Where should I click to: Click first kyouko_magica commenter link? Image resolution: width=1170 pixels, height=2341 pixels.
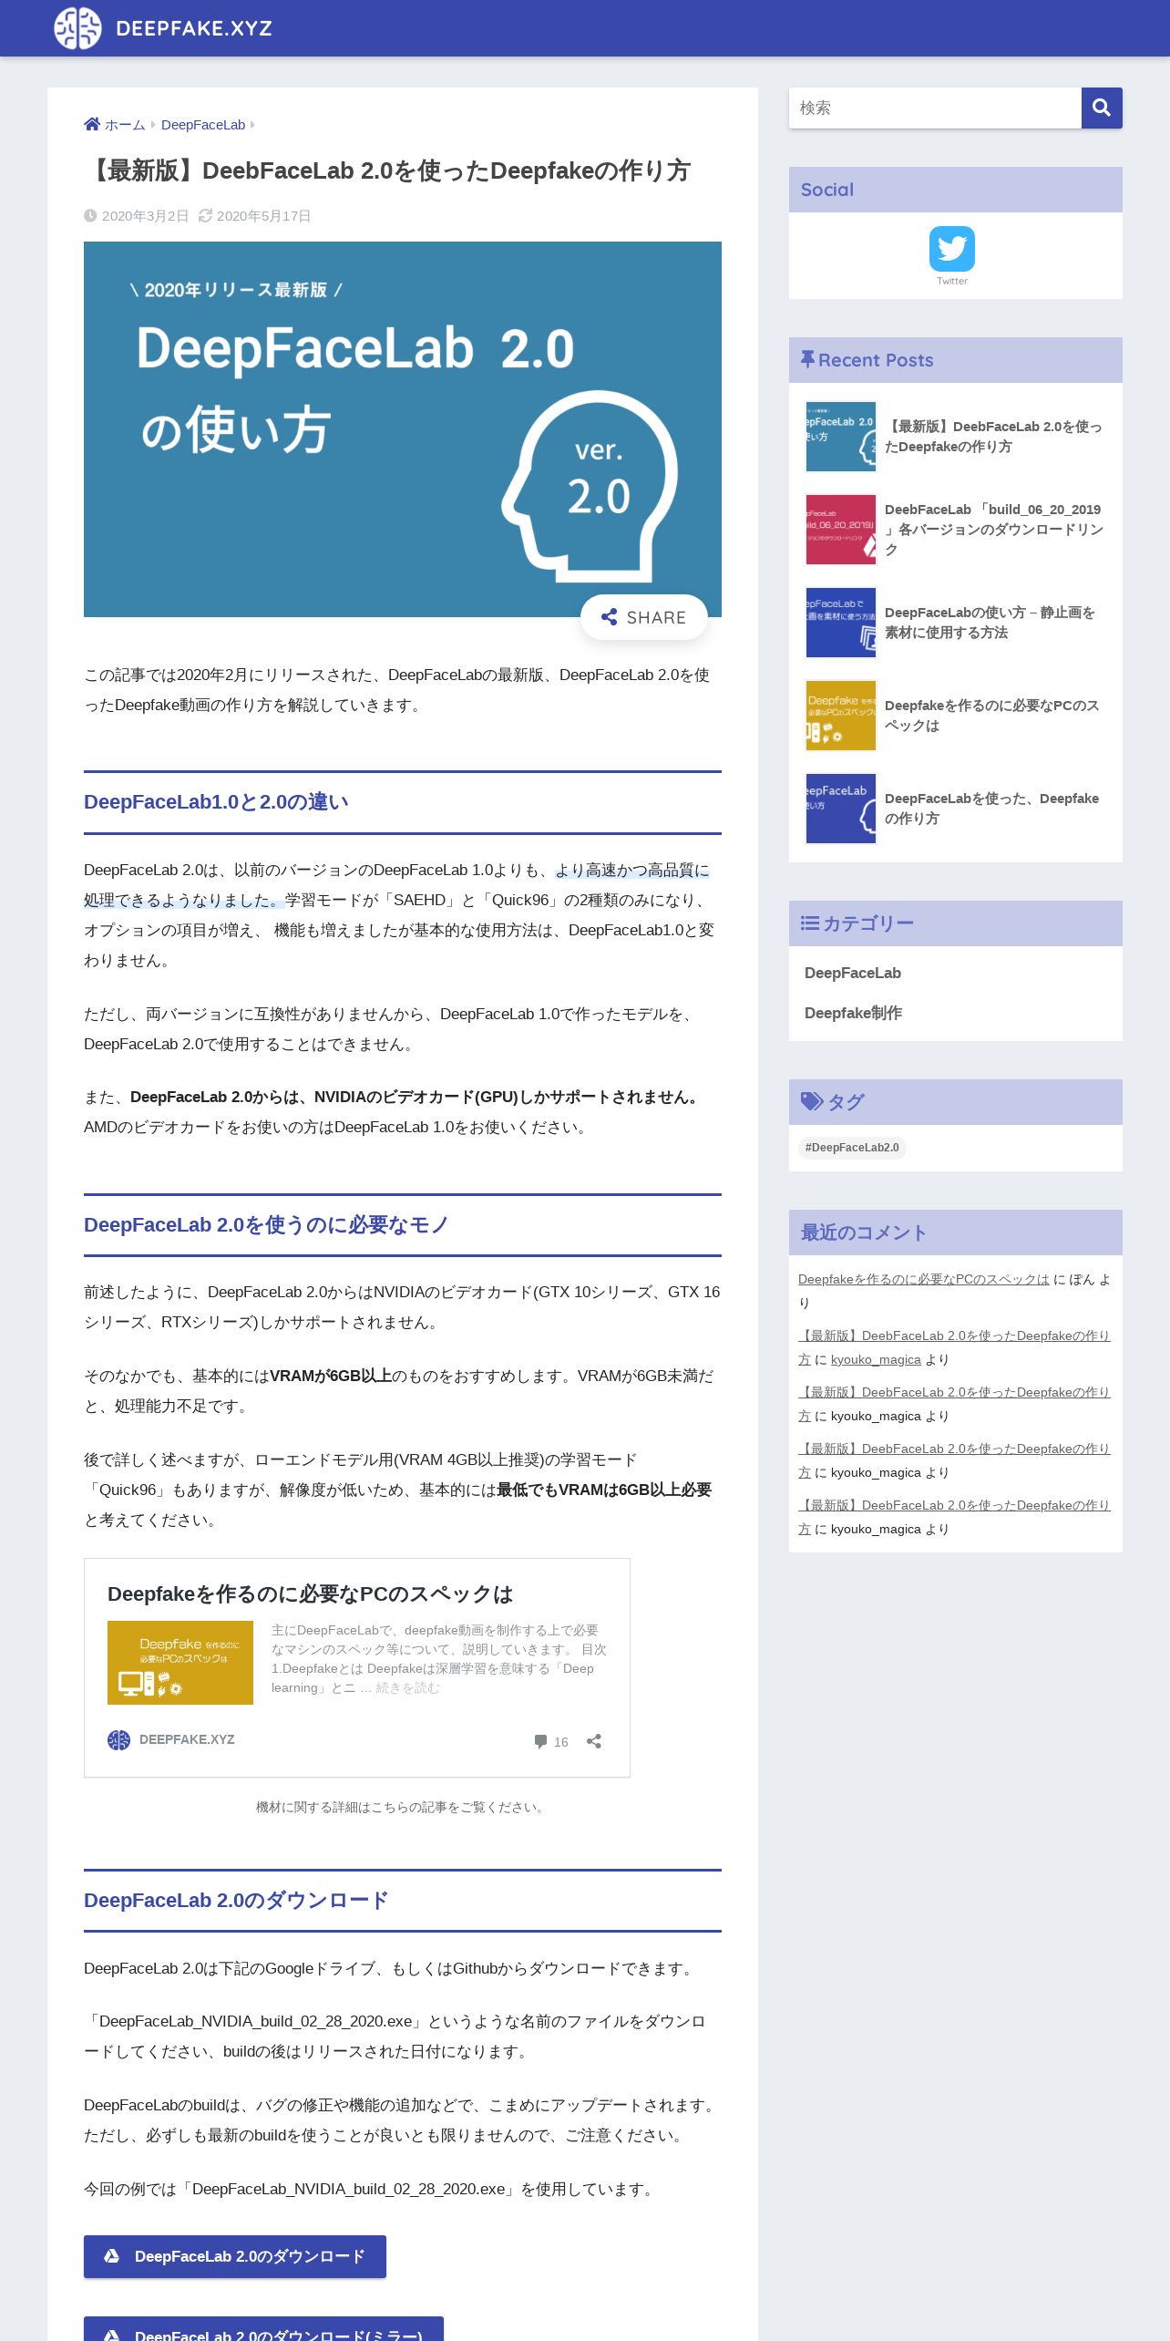click(x=876, y=1359)
